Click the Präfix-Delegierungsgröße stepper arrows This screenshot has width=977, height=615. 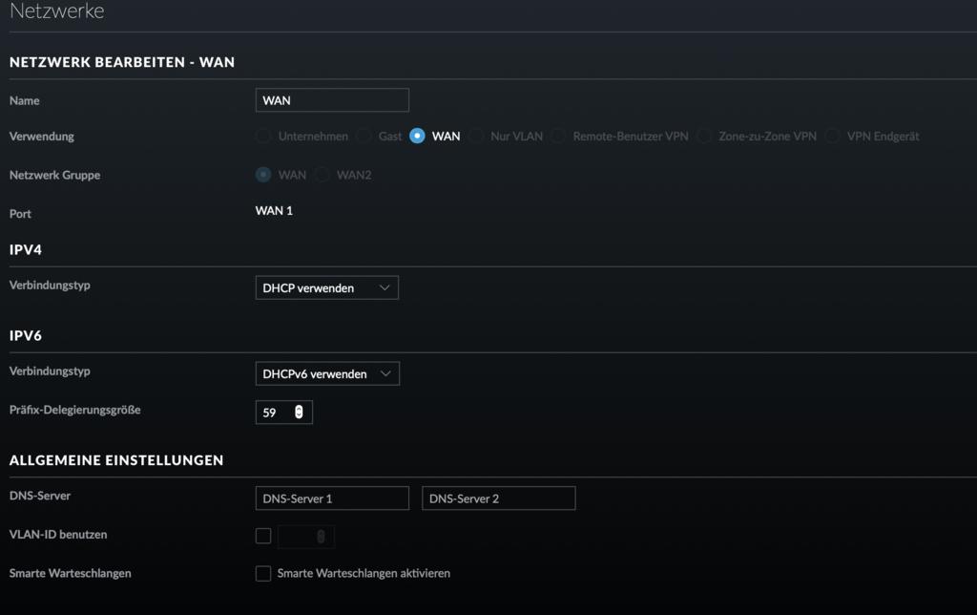[x=299, y=413]
